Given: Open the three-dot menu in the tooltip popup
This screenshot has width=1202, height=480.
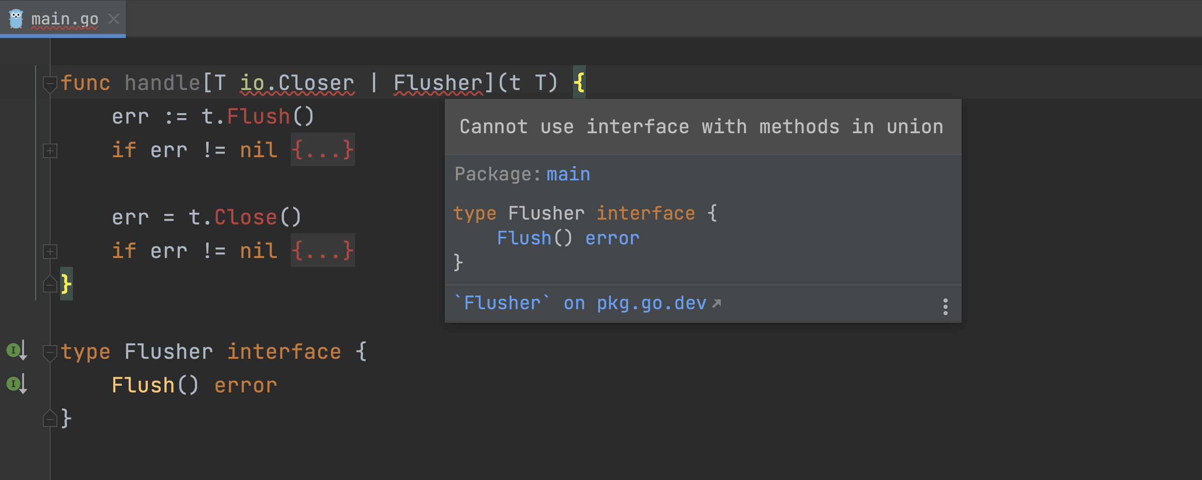Looking at the screenshot, I should pyautogui.click(x=945, y=307).
